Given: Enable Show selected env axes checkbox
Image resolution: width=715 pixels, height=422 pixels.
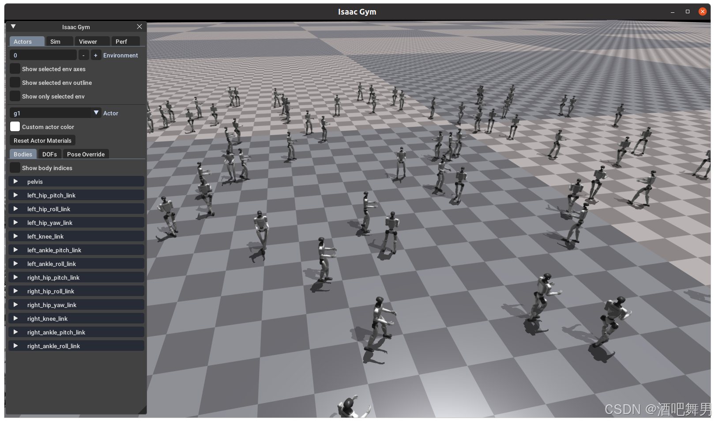Looking at the screenshot, I should click(15, 69).
